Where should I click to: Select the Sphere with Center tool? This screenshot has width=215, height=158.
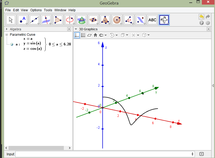117,20
